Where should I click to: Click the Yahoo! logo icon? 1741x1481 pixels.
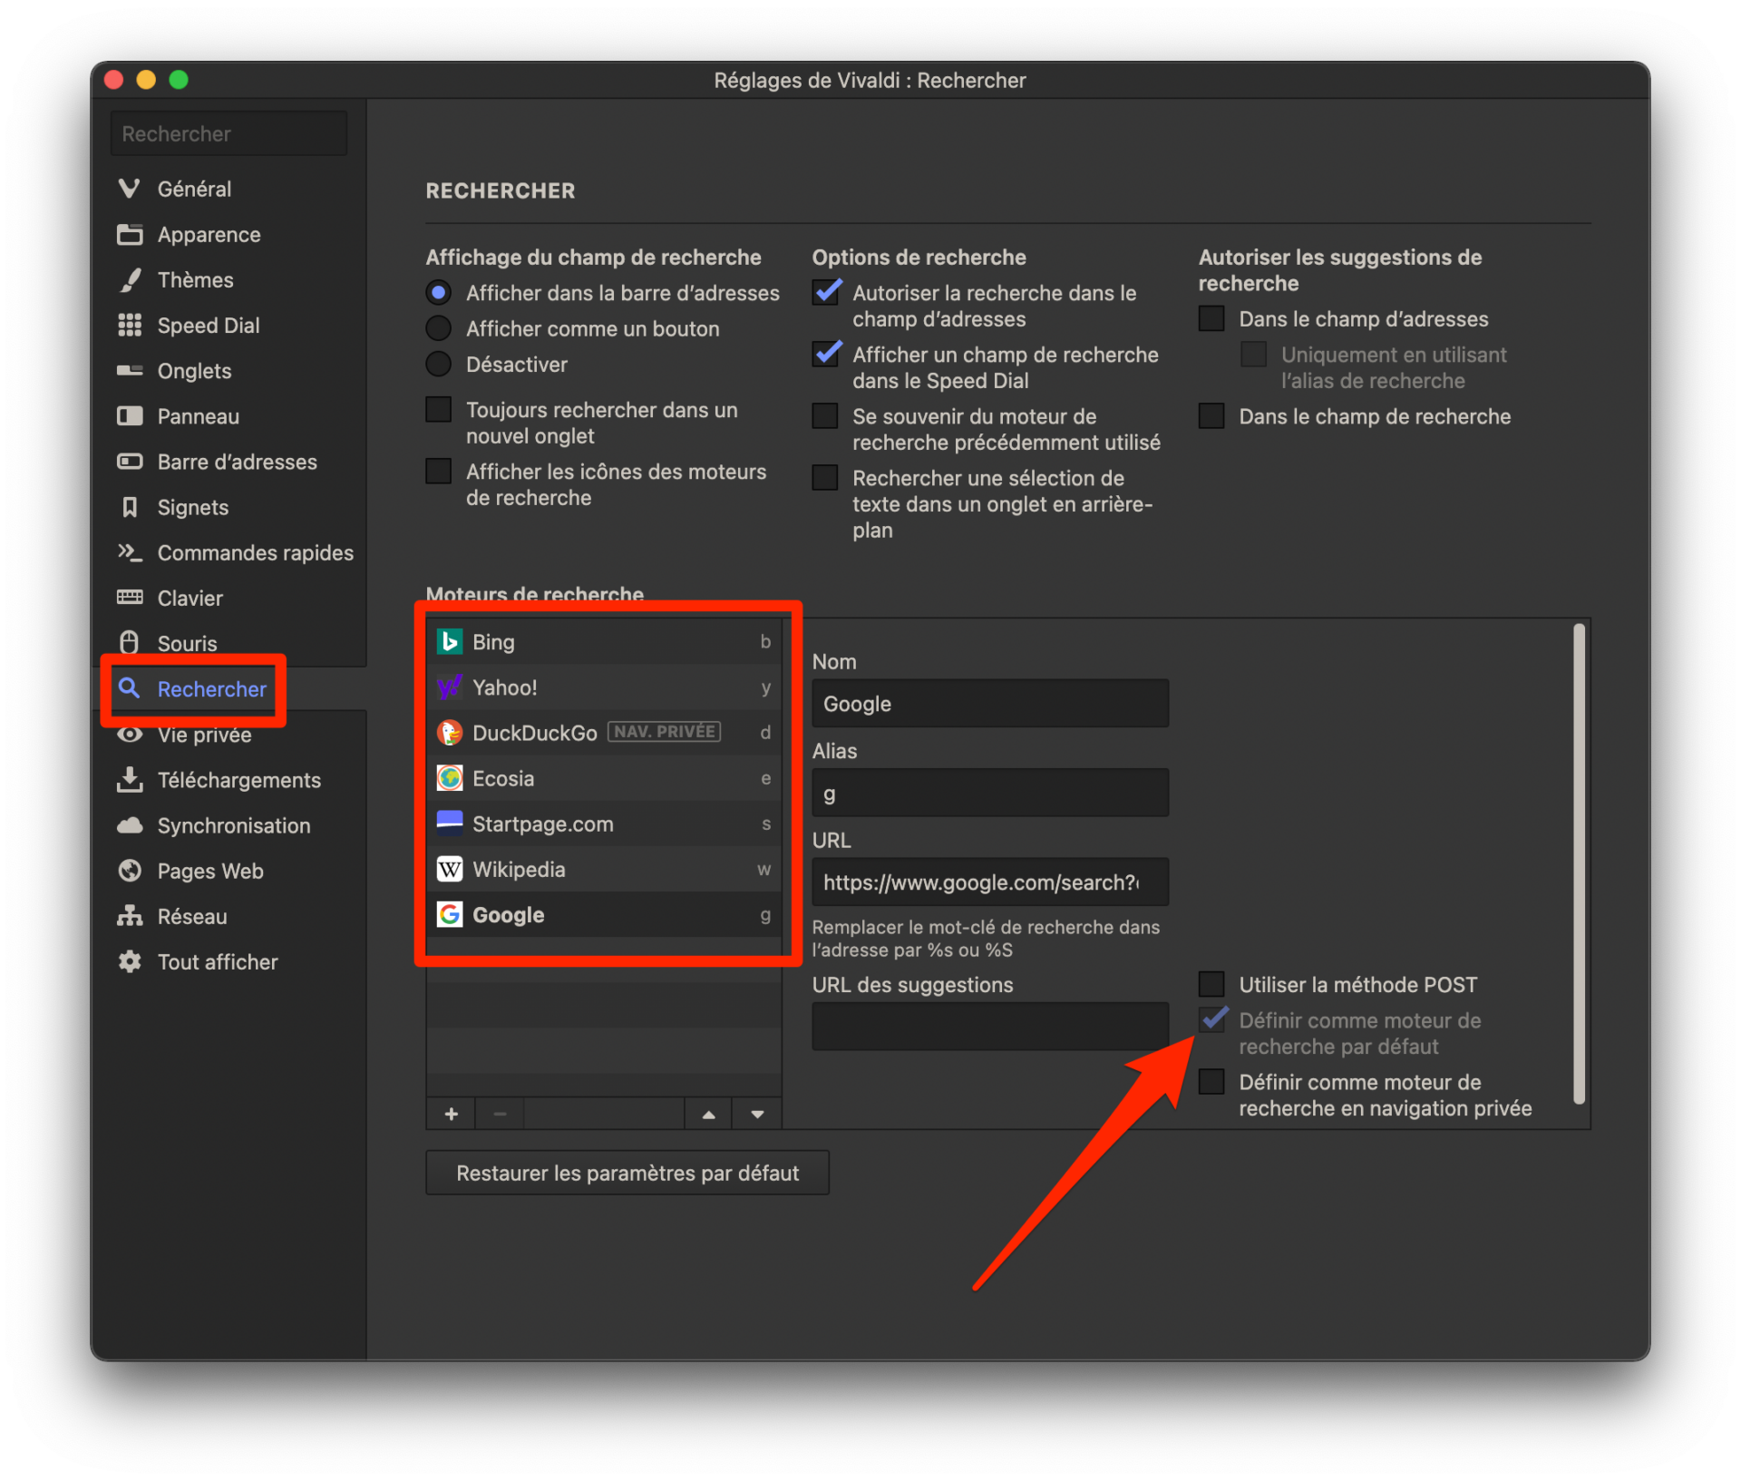click(450, 687)
